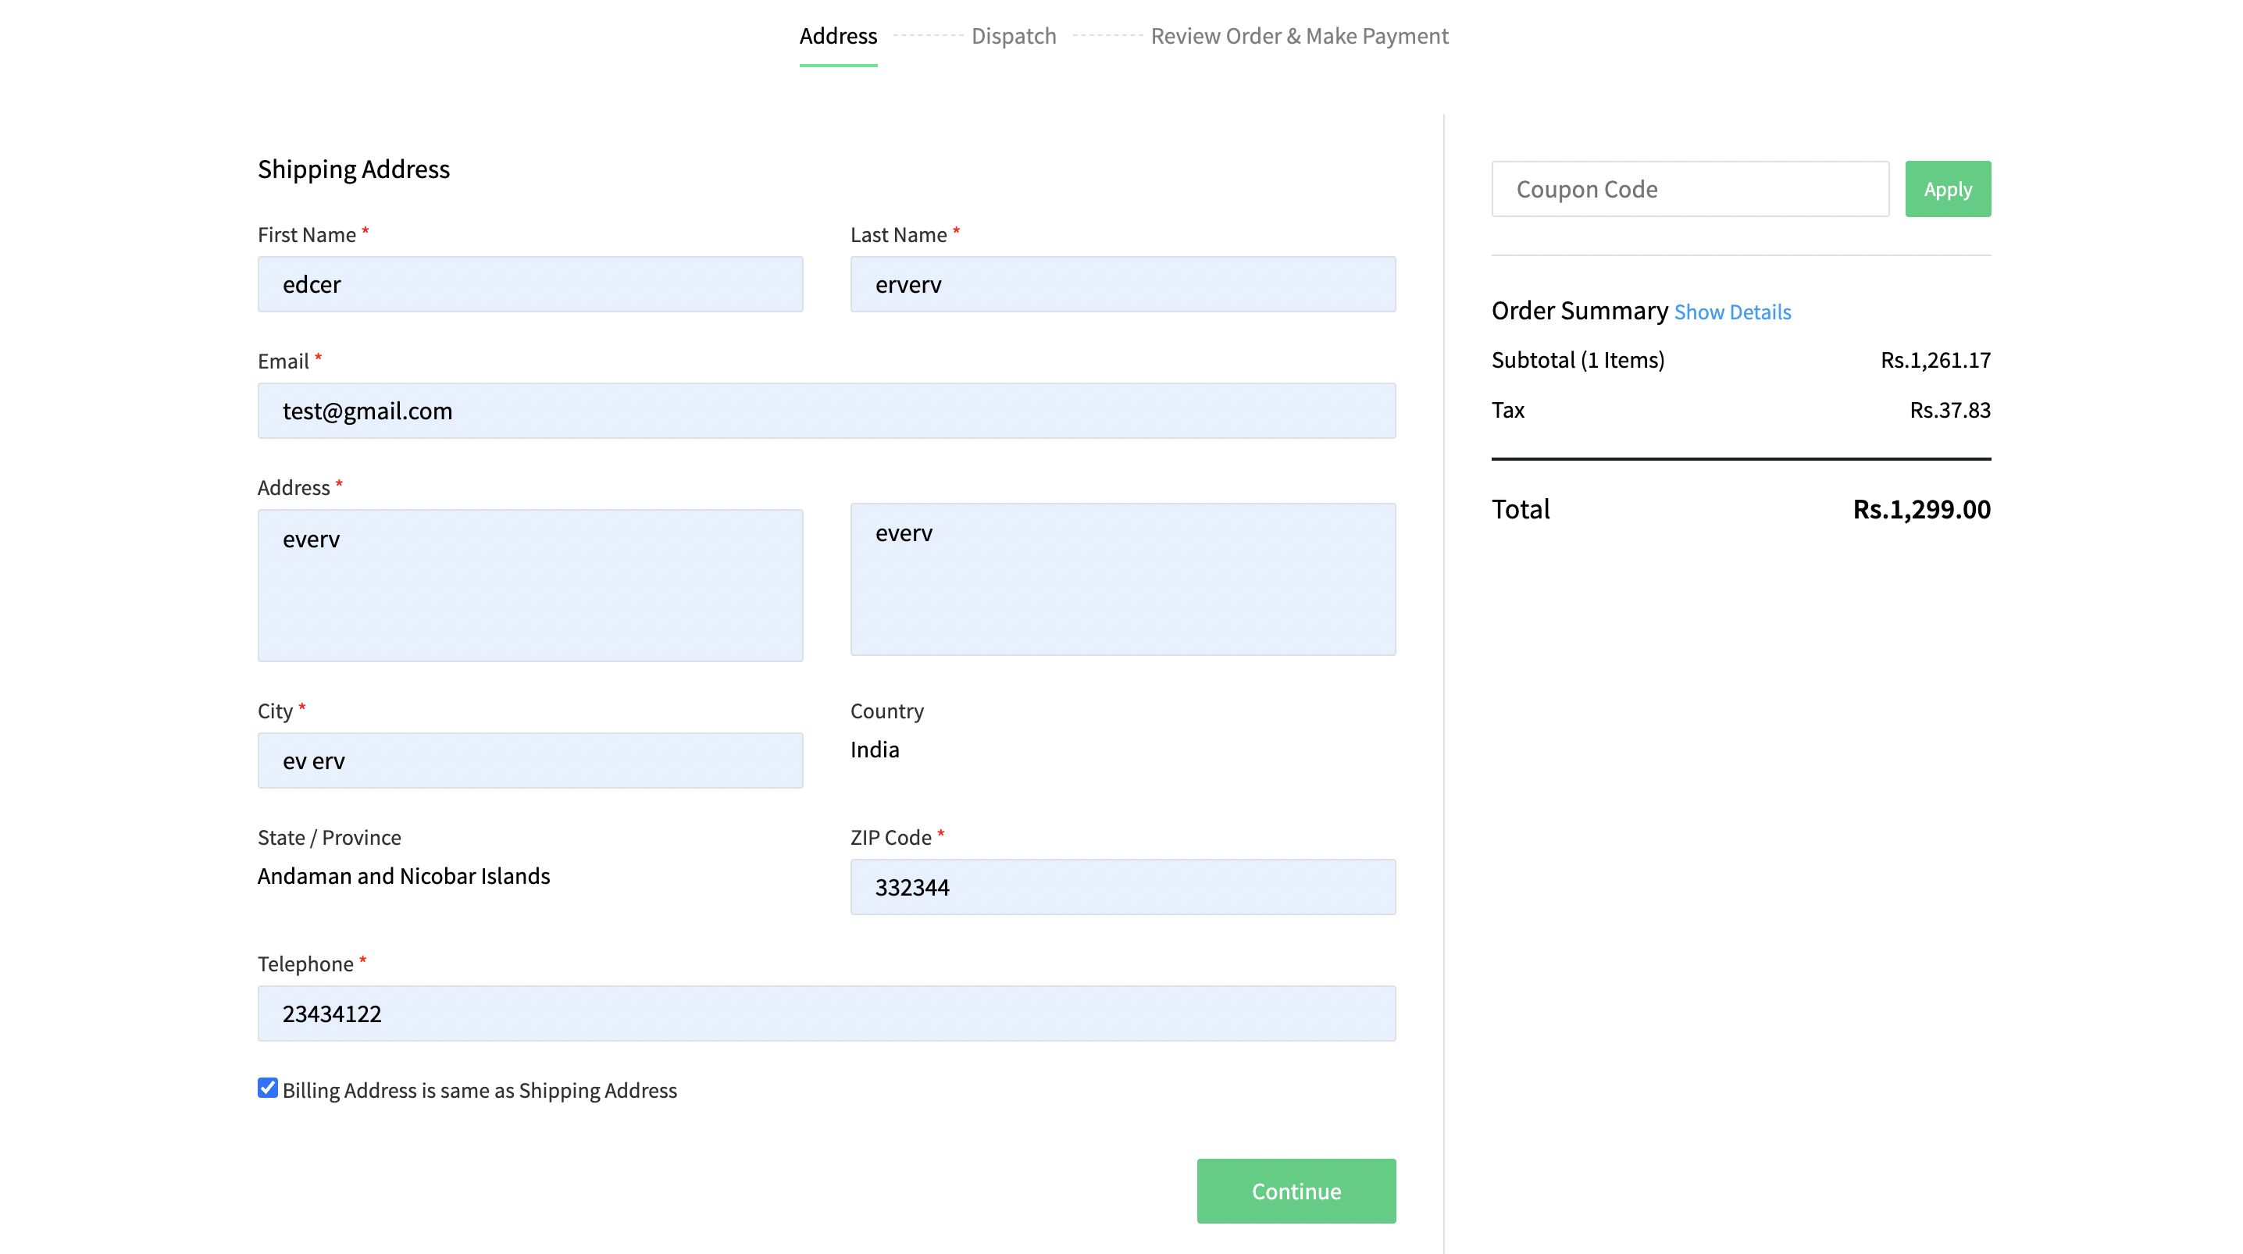This screenshot has height=1254, width=2243.
Task: Click the First Name input field
Action: click(530, 284)
